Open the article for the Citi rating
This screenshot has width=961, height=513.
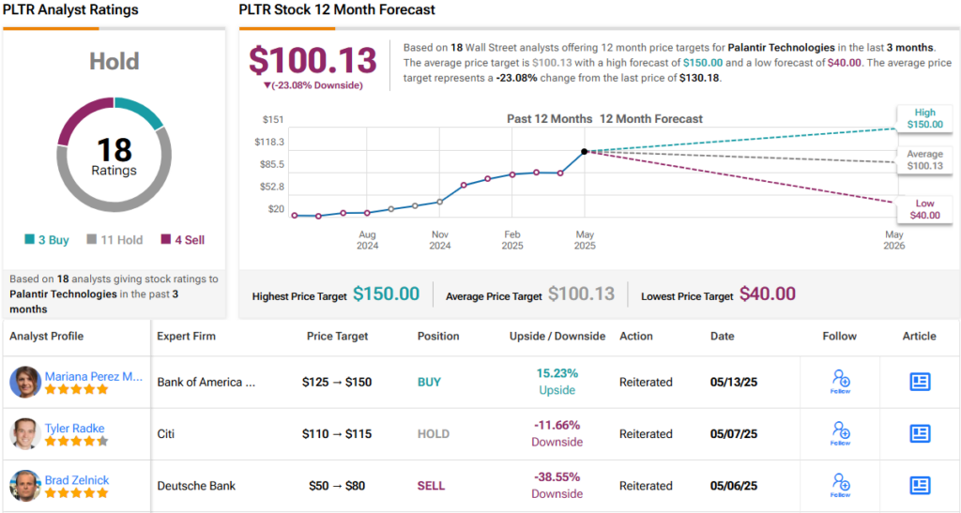[x=920, y=433]
